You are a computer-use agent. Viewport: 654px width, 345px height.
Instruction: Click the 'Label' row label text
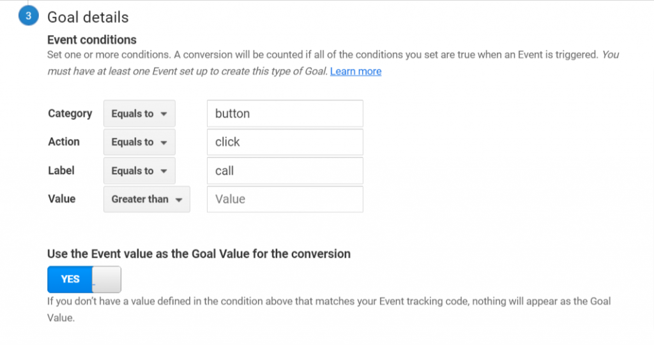61,170
